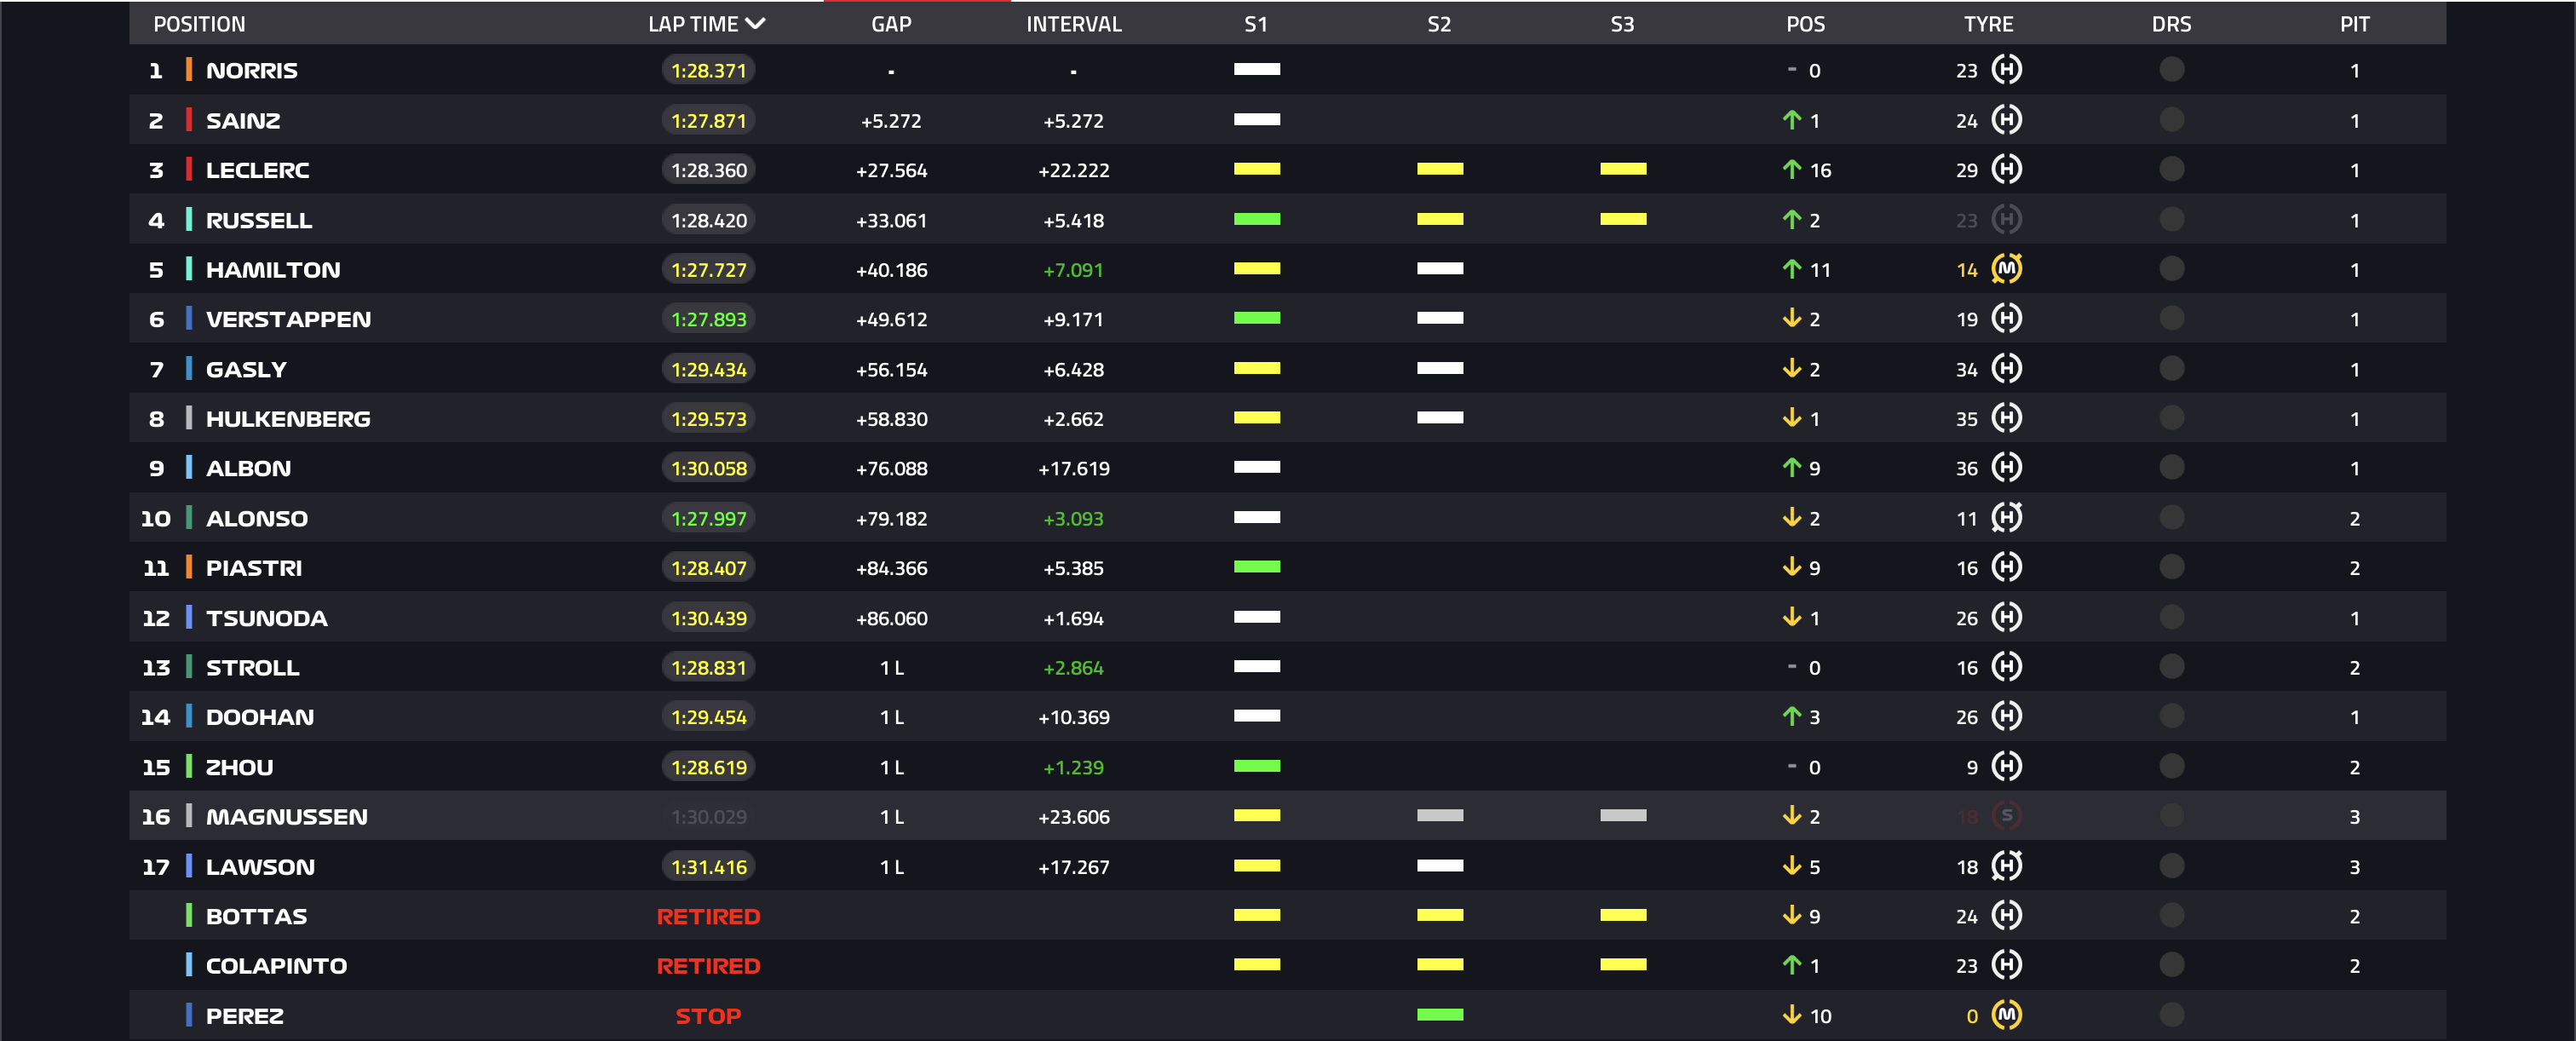
Task: Click Bottas's DRS indicator dot
Action: [2171, 915]
